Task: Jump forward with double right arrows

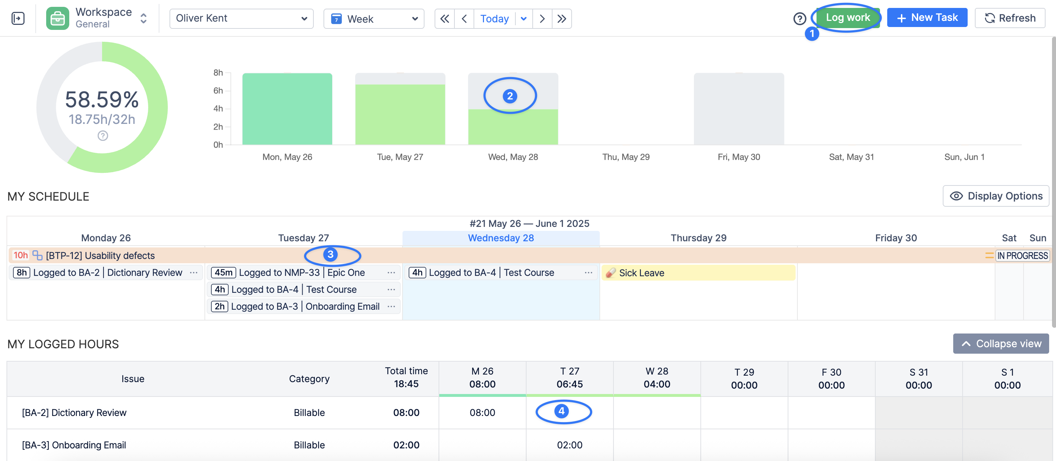Action: click(562, 19)
